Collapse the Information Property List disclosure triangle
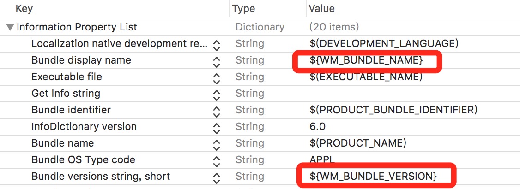Viewport: 520px width, 189px height. point(10,27)
